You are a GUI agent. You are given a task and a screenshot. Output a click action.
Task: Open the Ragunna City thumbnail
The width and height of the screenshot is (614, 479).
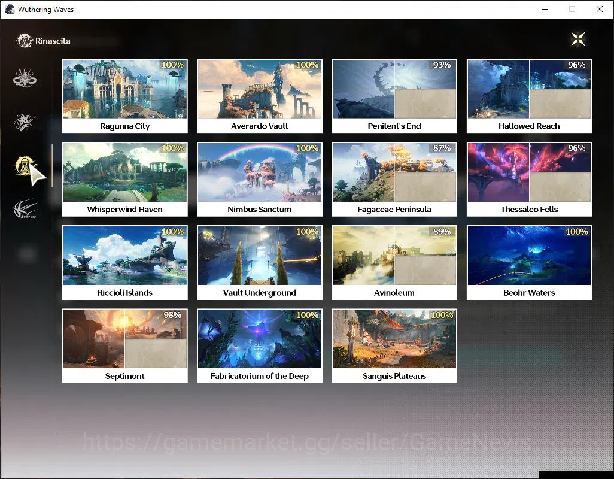(125, 89)
